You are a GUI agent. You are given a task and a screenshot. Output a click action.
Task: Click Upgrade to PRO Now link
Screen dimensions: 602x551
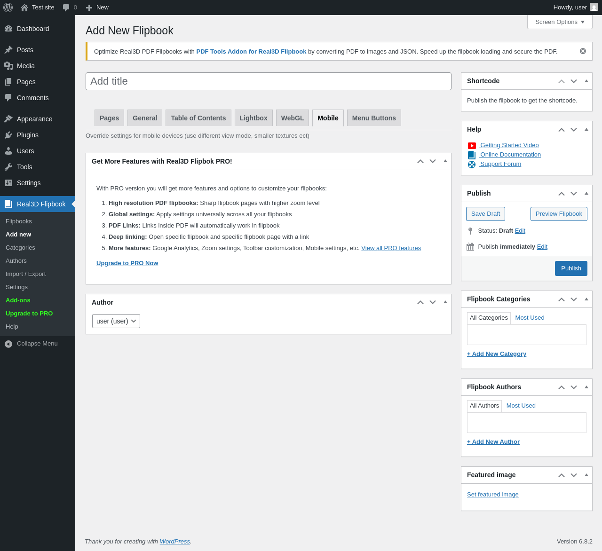[x=127, y=263]
